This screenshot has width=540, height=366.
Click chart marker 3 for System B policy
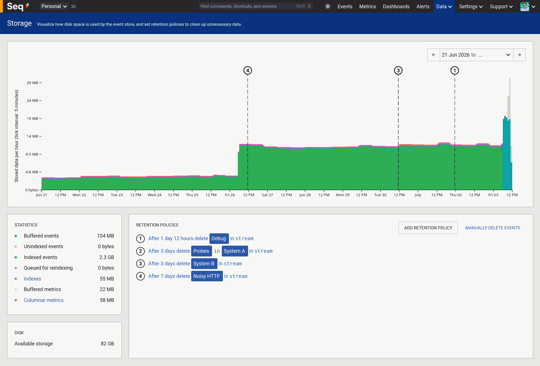point(398,71)
